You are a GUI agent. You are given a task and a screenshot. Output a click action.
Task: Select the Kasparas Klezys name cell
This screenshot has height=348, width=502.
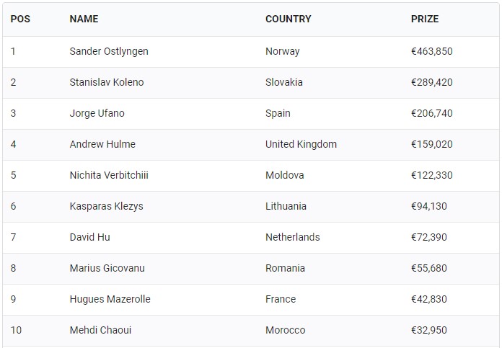(x=106, y=206)
